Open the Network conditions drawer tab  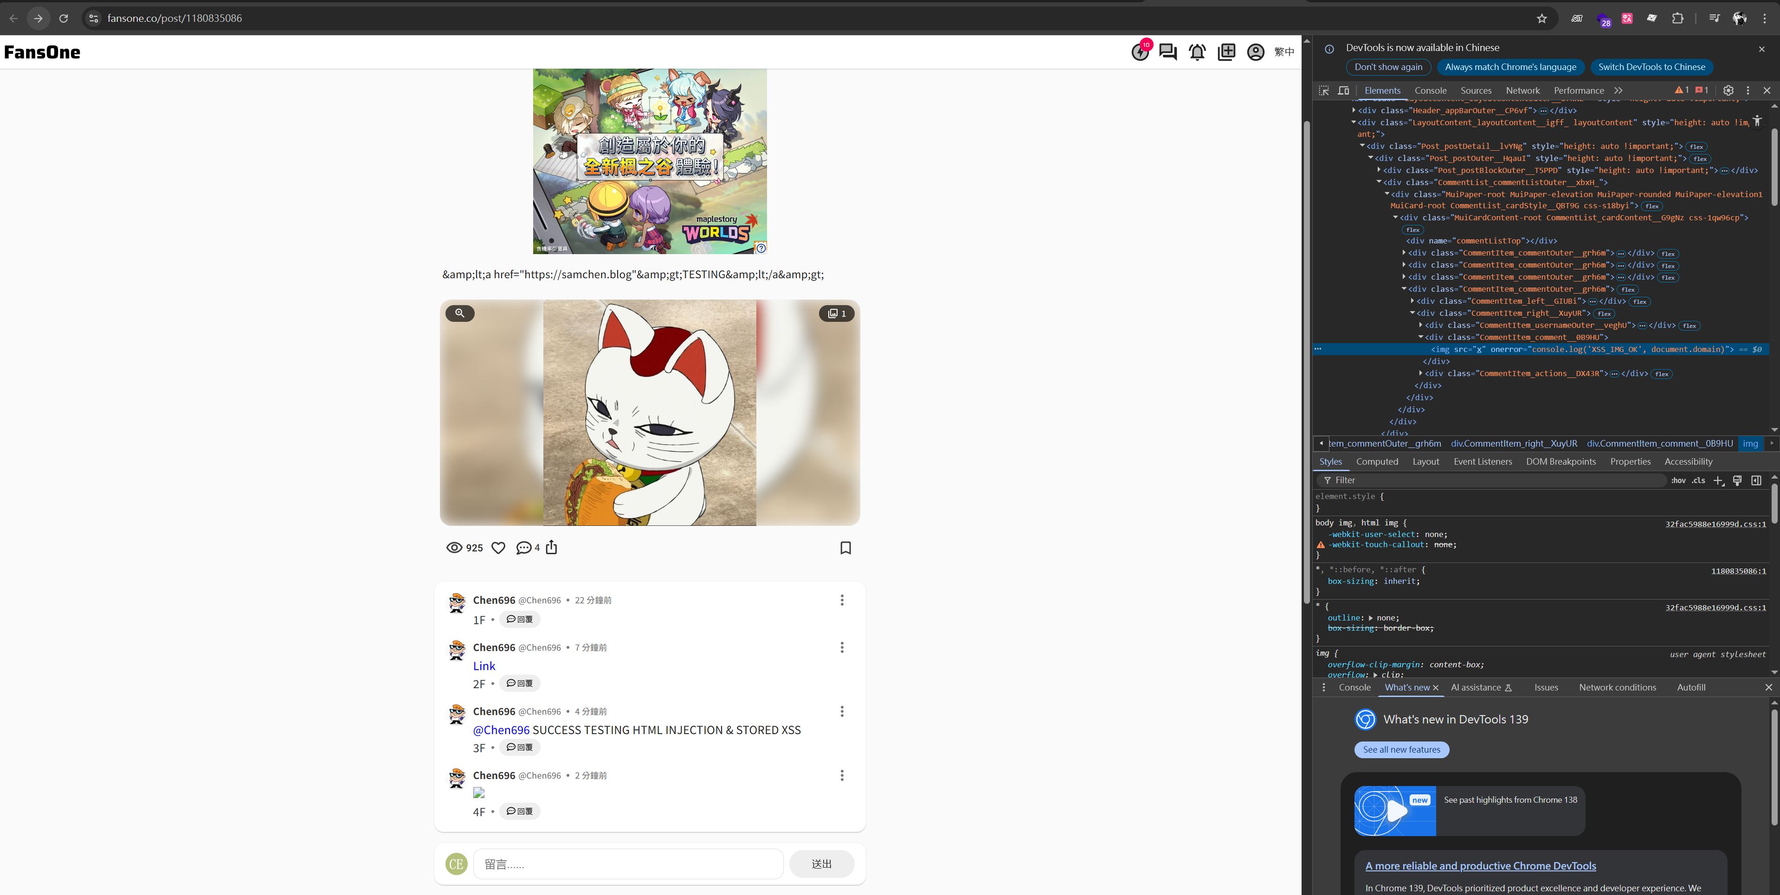click(1617, 688)
